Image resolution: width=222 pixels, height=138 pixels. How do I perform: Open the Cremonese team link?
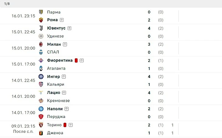(58, 101)
